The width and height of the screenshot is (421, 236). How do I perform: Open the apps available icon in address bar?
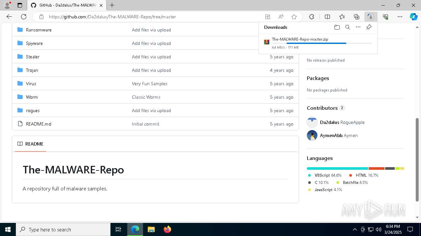pos(268,17)
